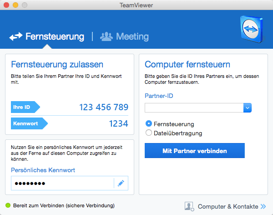Click the Persönliches Kennwort field
Image resolution: width=273 pixels, height=215 pixels.
pyautogui.click(x=62, y=183)
